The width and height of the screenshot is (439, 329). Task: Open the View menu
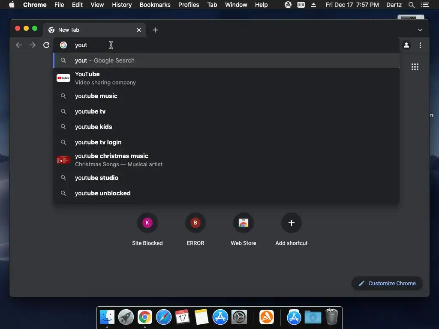pyautogui.click(x=97, y=5)
